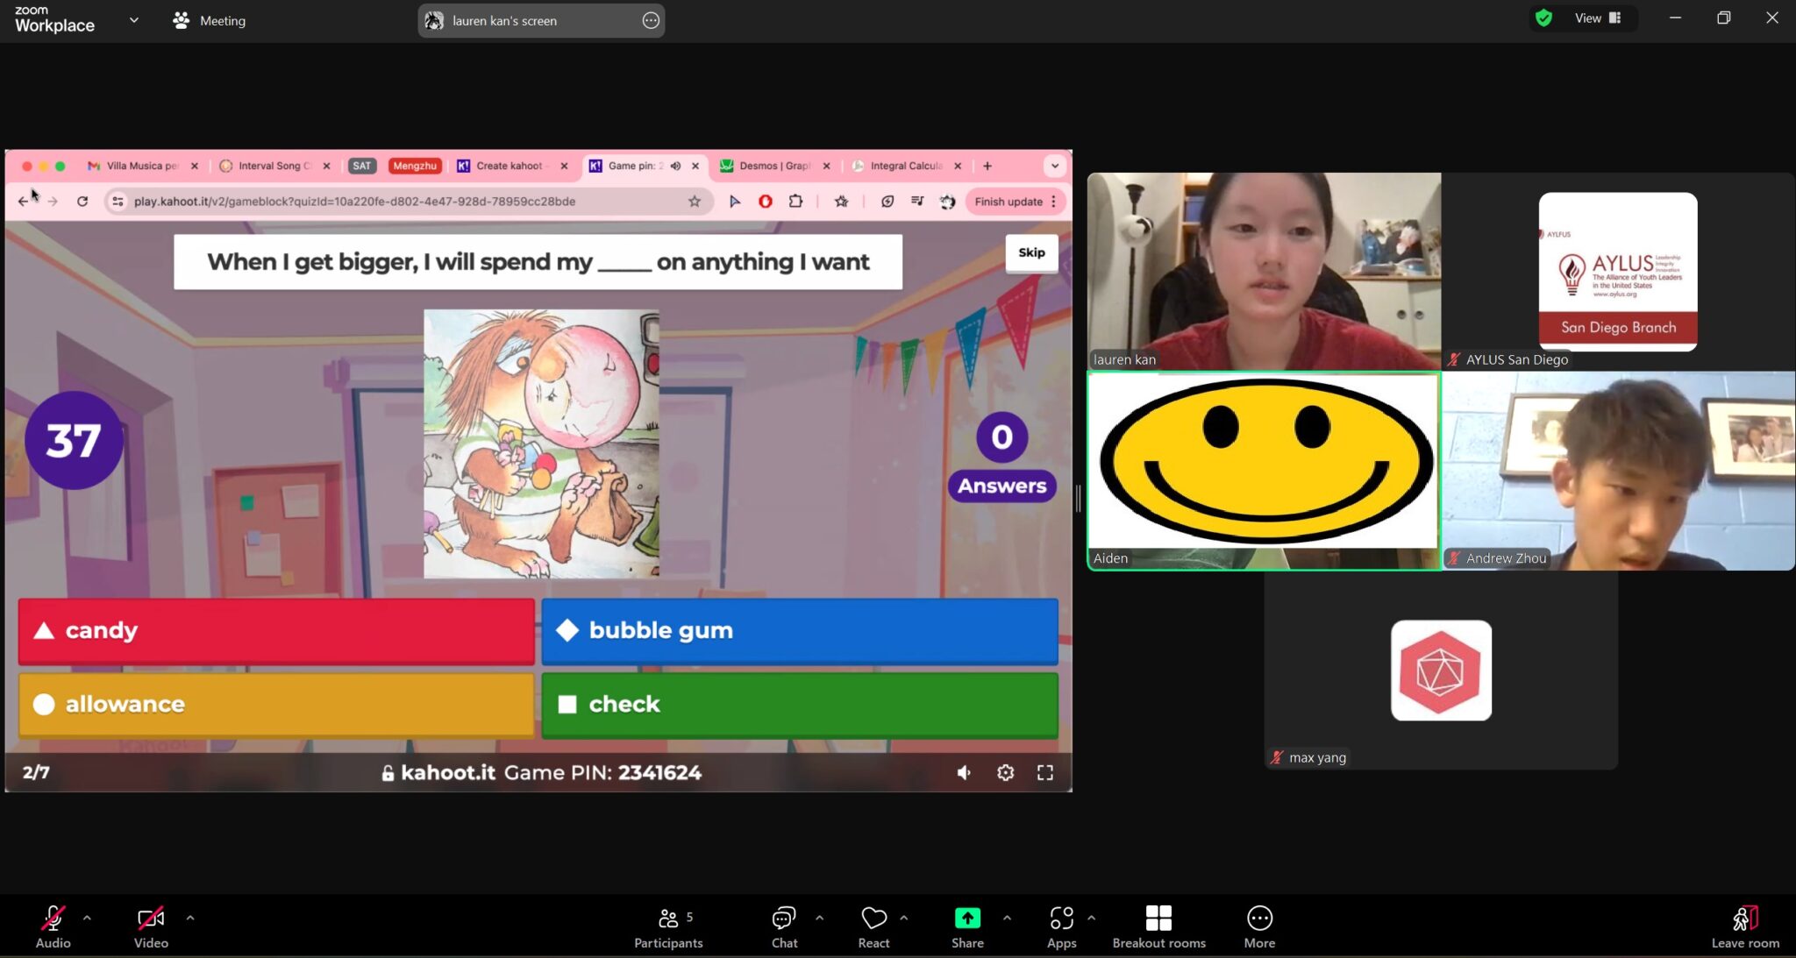The image size is (1796, 958).
Task: Skip the current Kahoot question
Action: [x=1031, y=252]
